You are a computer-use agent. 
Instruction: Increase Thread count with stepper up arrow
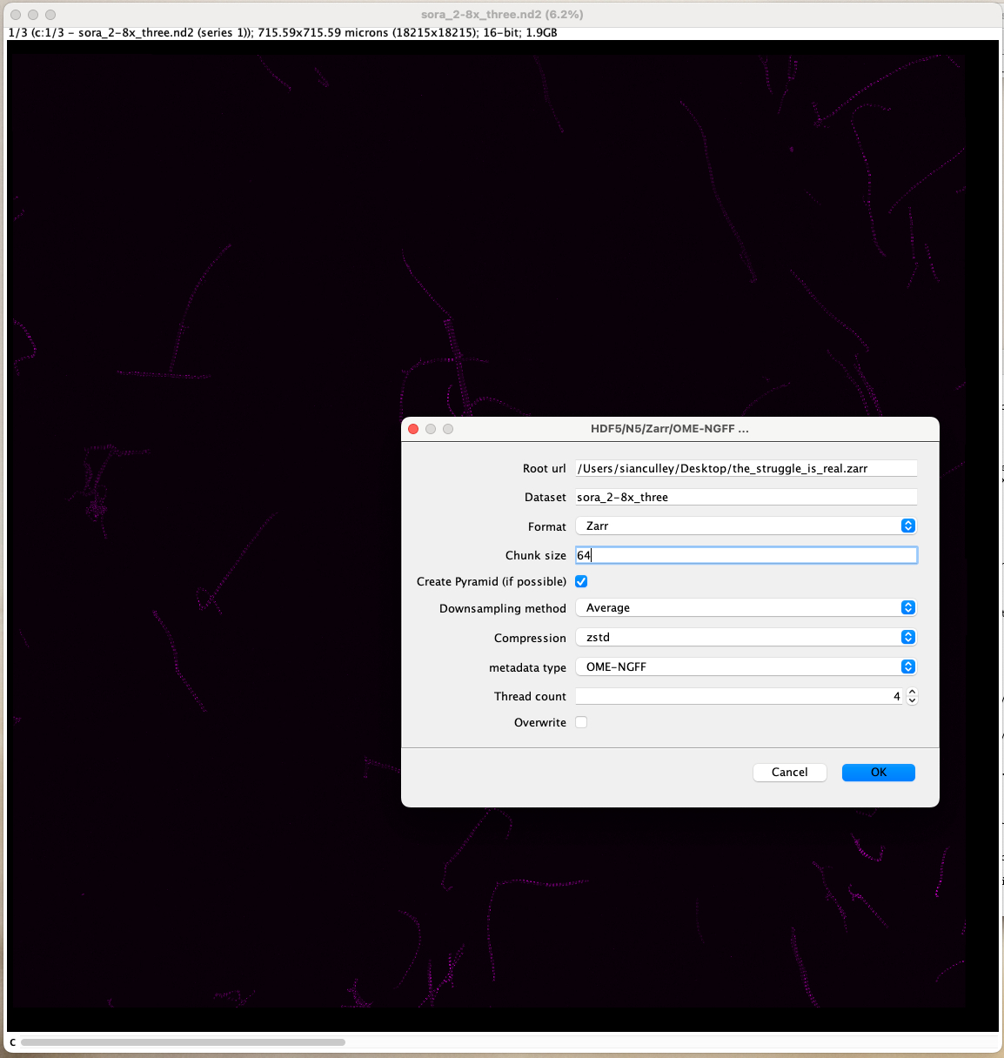pos(912,693)
